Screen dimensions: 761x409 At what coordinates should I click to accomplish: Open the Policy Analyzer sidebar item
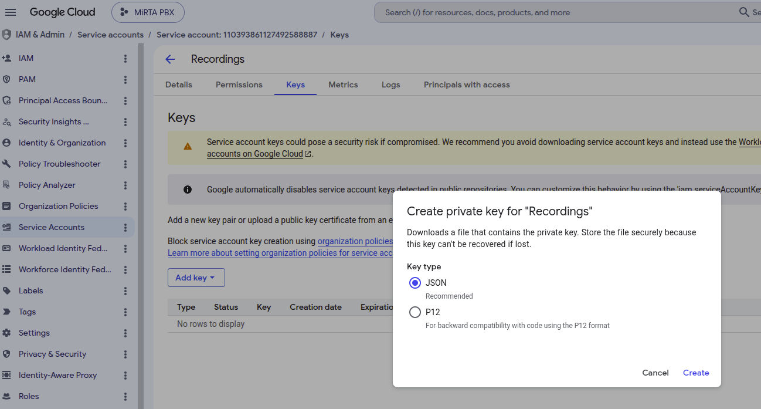click(47, 185)
